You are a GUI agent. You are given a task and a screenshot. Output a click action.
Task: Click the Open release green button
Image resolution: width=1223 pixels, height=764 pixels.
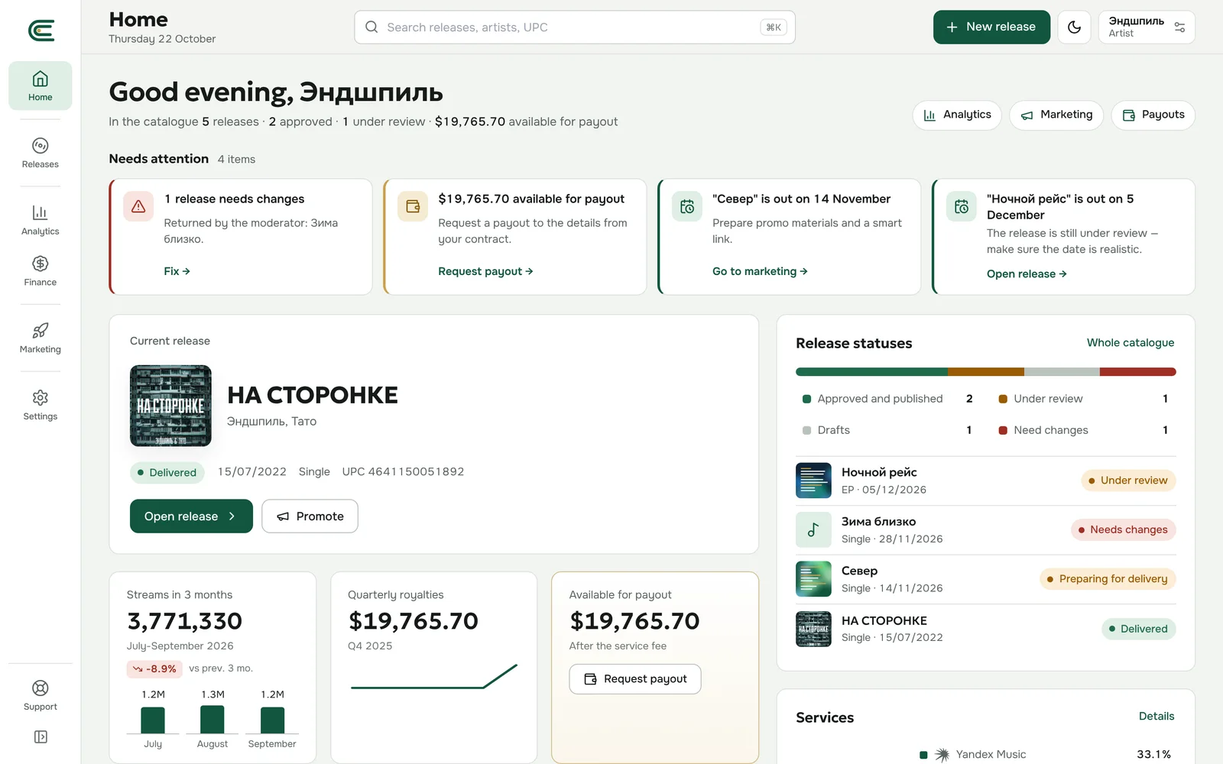191,516
